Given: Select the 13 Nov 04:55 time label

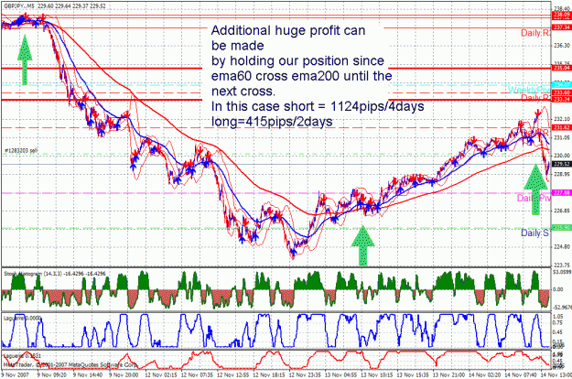Looking at the screenshot, I should click(340, 375).
